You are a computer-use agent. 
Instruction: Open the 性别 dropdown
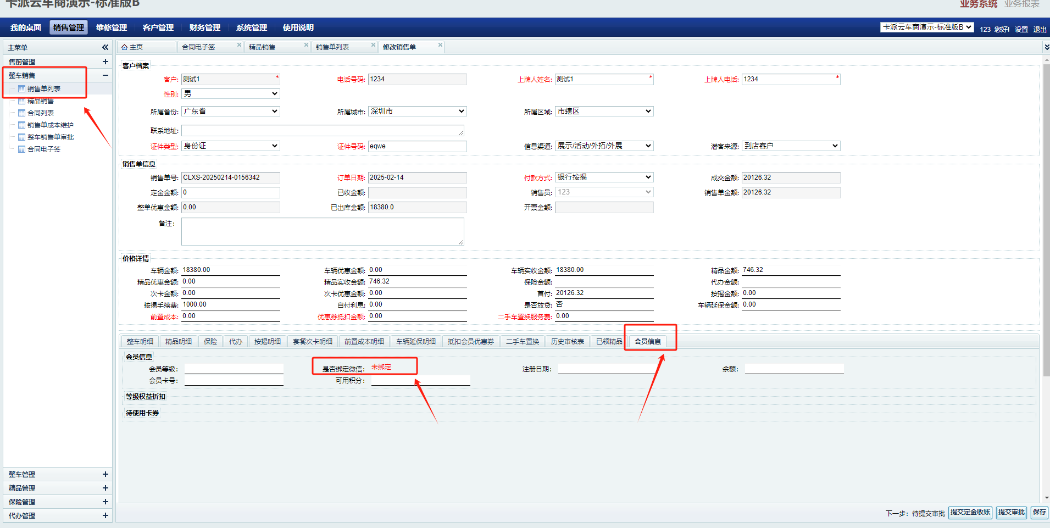click(231, 94)
